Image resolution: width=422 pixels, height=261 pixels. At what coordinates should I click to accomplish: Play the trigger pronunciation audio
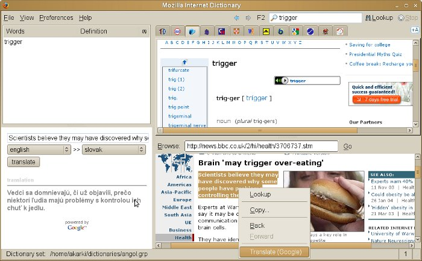(285, 80)
